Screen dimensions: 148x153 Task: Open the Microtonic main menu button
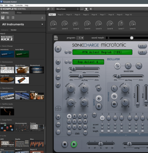point(58,49)
